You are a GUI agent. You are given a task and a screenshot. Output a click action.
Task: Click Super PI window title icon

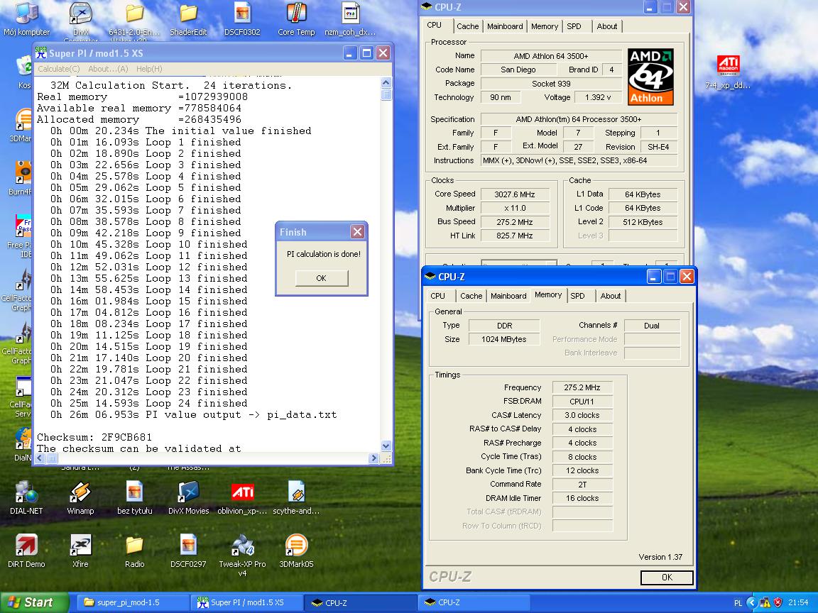(x=41, y=53)
